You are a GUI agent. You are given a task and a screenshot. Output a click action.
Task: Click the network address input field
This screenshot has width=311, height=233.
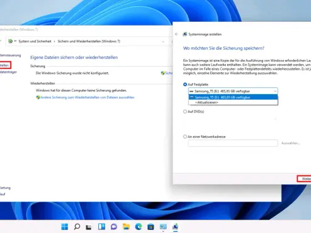pos(233,143)
